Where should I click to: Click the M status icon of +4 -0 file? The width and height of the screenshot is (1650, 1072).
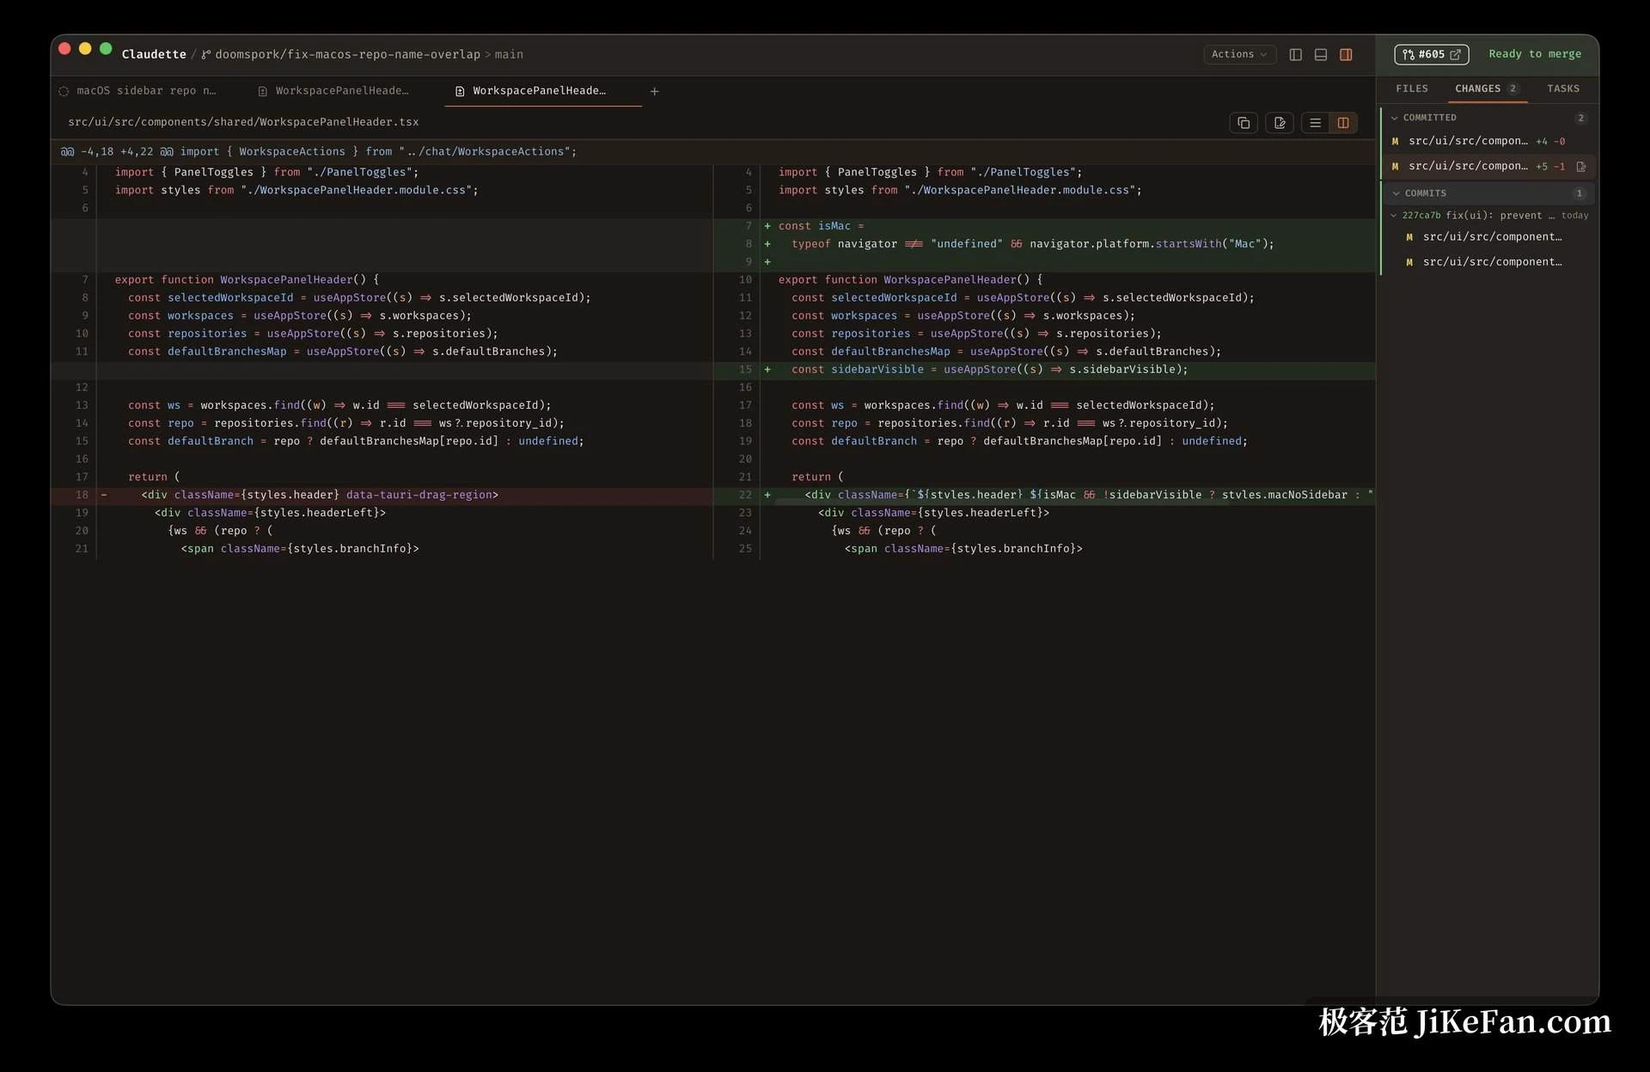[x=1395, y=142]
